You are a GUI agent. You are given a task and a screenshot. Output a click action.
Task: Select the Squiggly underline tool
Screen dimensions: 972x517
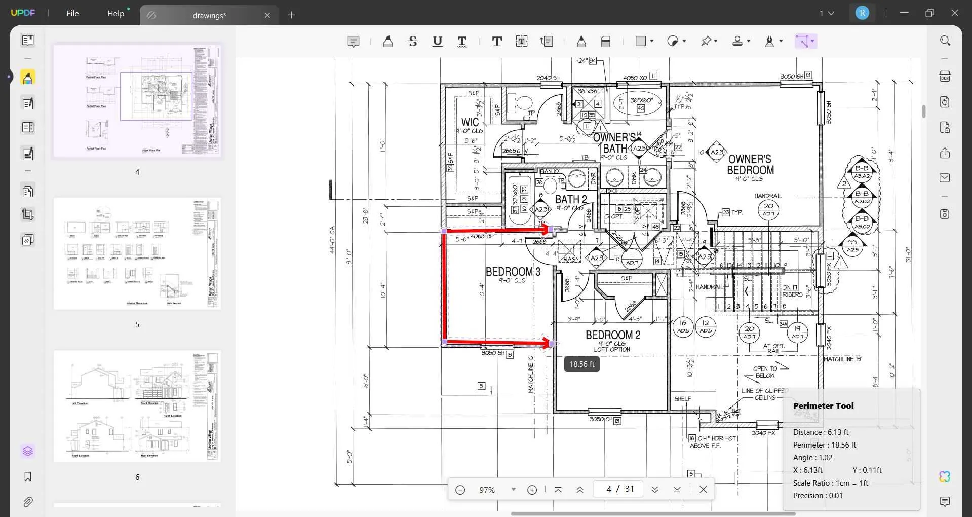pos(462,41)
